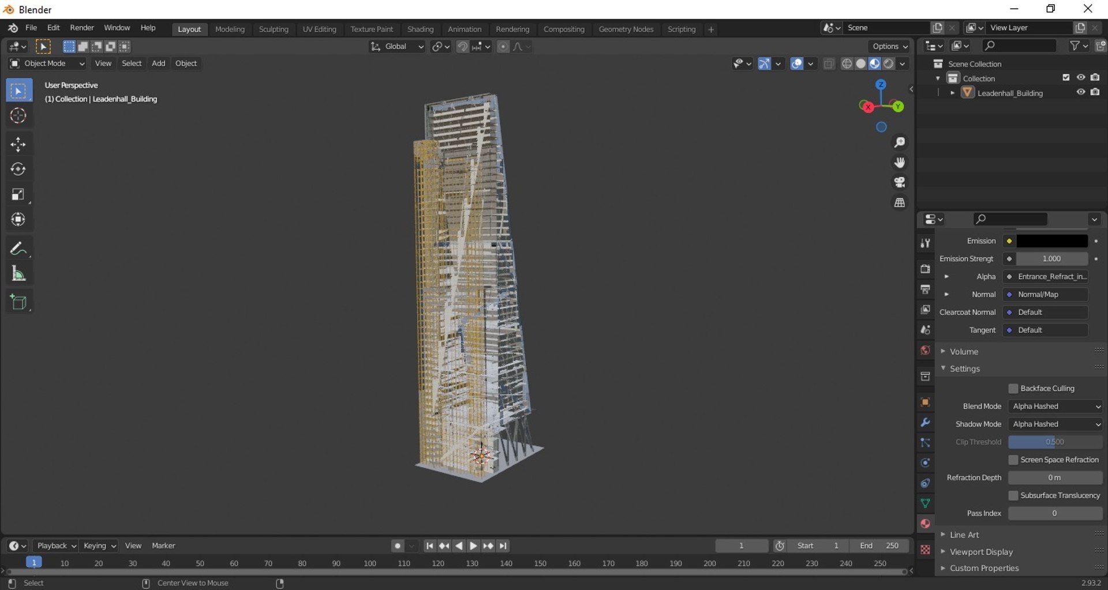Image resolution: width=1108 pixels, height=590 pixels.
Task: Click the pan view hand icon
Action: point(899,163)
